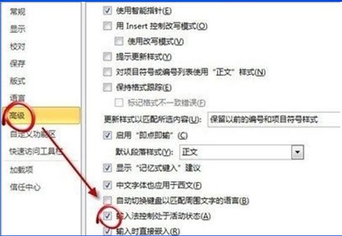Uncheck 中文字体也应用于西文 checkbox
This screenshot has height=236, width=342.
[x=107, y=185]
